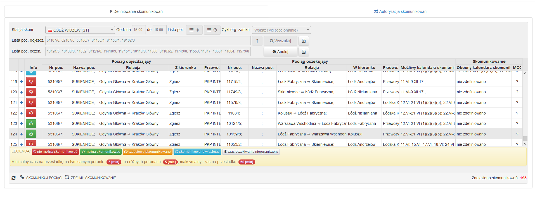Click the red thumbs-down icon in row 121
Viewport: 535px width, 198px height.
click(31, 102)
